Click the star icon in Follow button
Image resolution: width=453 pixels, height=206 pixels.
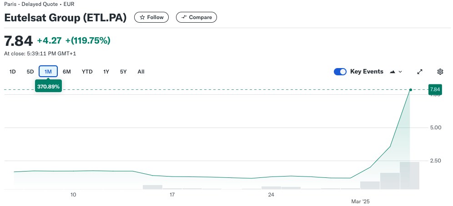coord(142,17)
